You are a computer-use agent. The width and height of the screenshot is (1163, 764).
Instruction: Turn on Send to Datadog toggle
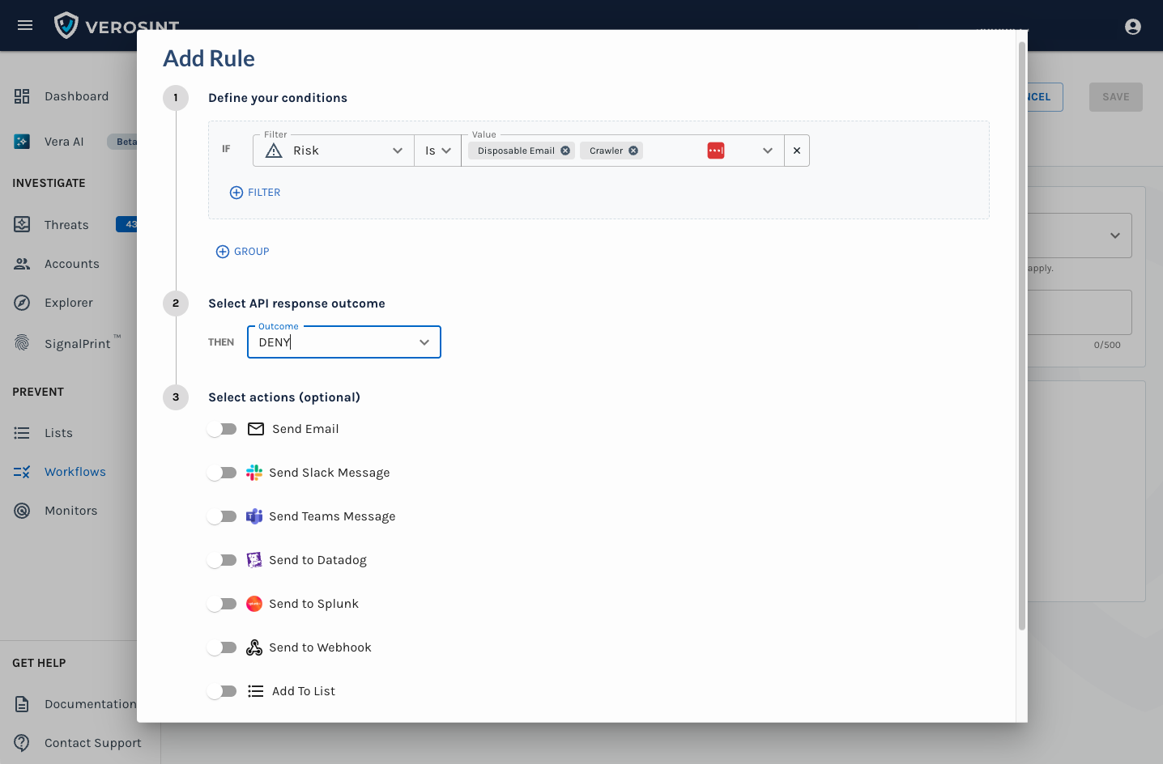[222, 560]
